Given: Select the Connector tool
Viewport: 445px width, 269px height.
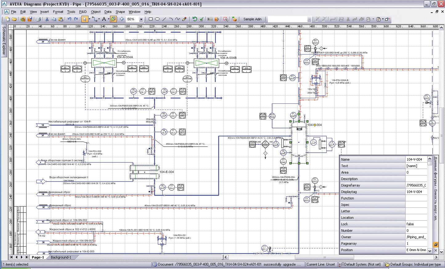Looking at the screenshot, I should [94, 19].
